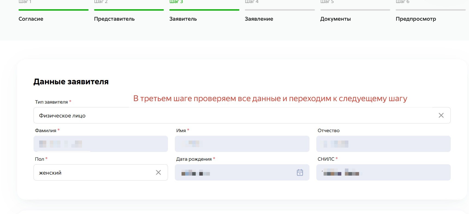Open the 'Тип заявителя' dropdown field
This screenshot has width=469, height=214.
click(242, 115)
